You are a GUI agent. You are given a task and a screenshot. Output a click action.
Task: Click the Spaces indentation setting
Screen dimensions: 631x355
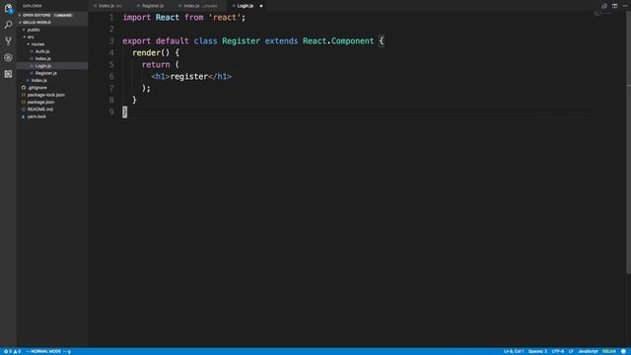[537, 351]
